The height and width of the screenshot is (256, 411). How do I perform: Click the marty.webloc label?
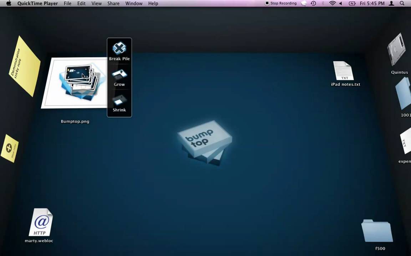(x=39, y=241)
